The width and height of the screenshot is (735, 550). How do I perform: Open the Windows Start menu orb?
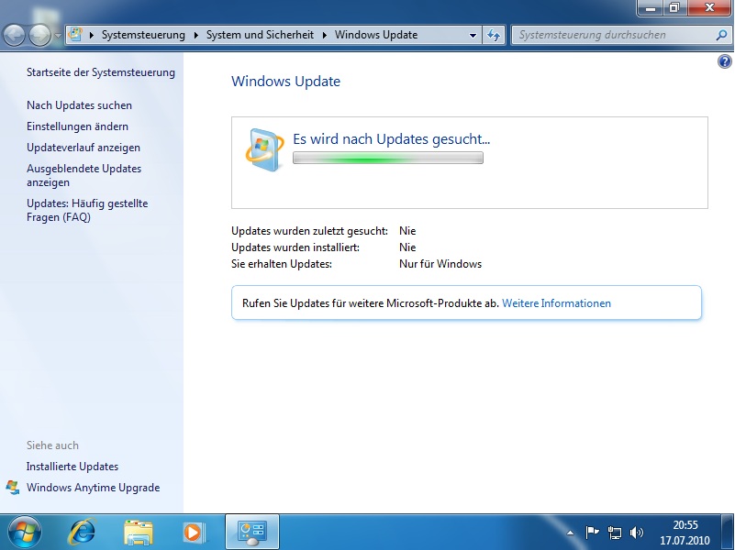pyautogui.click(x=25, y=531)
